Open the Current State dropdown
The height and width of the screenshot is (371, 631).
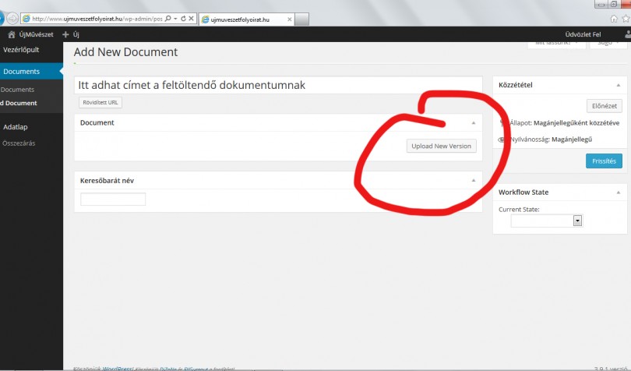(x=577, y=221)
